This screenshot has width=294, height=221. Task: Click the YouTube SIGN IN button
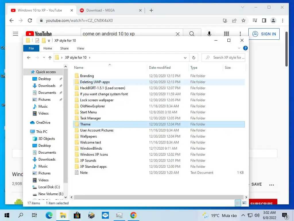click(x=264, y=34)
